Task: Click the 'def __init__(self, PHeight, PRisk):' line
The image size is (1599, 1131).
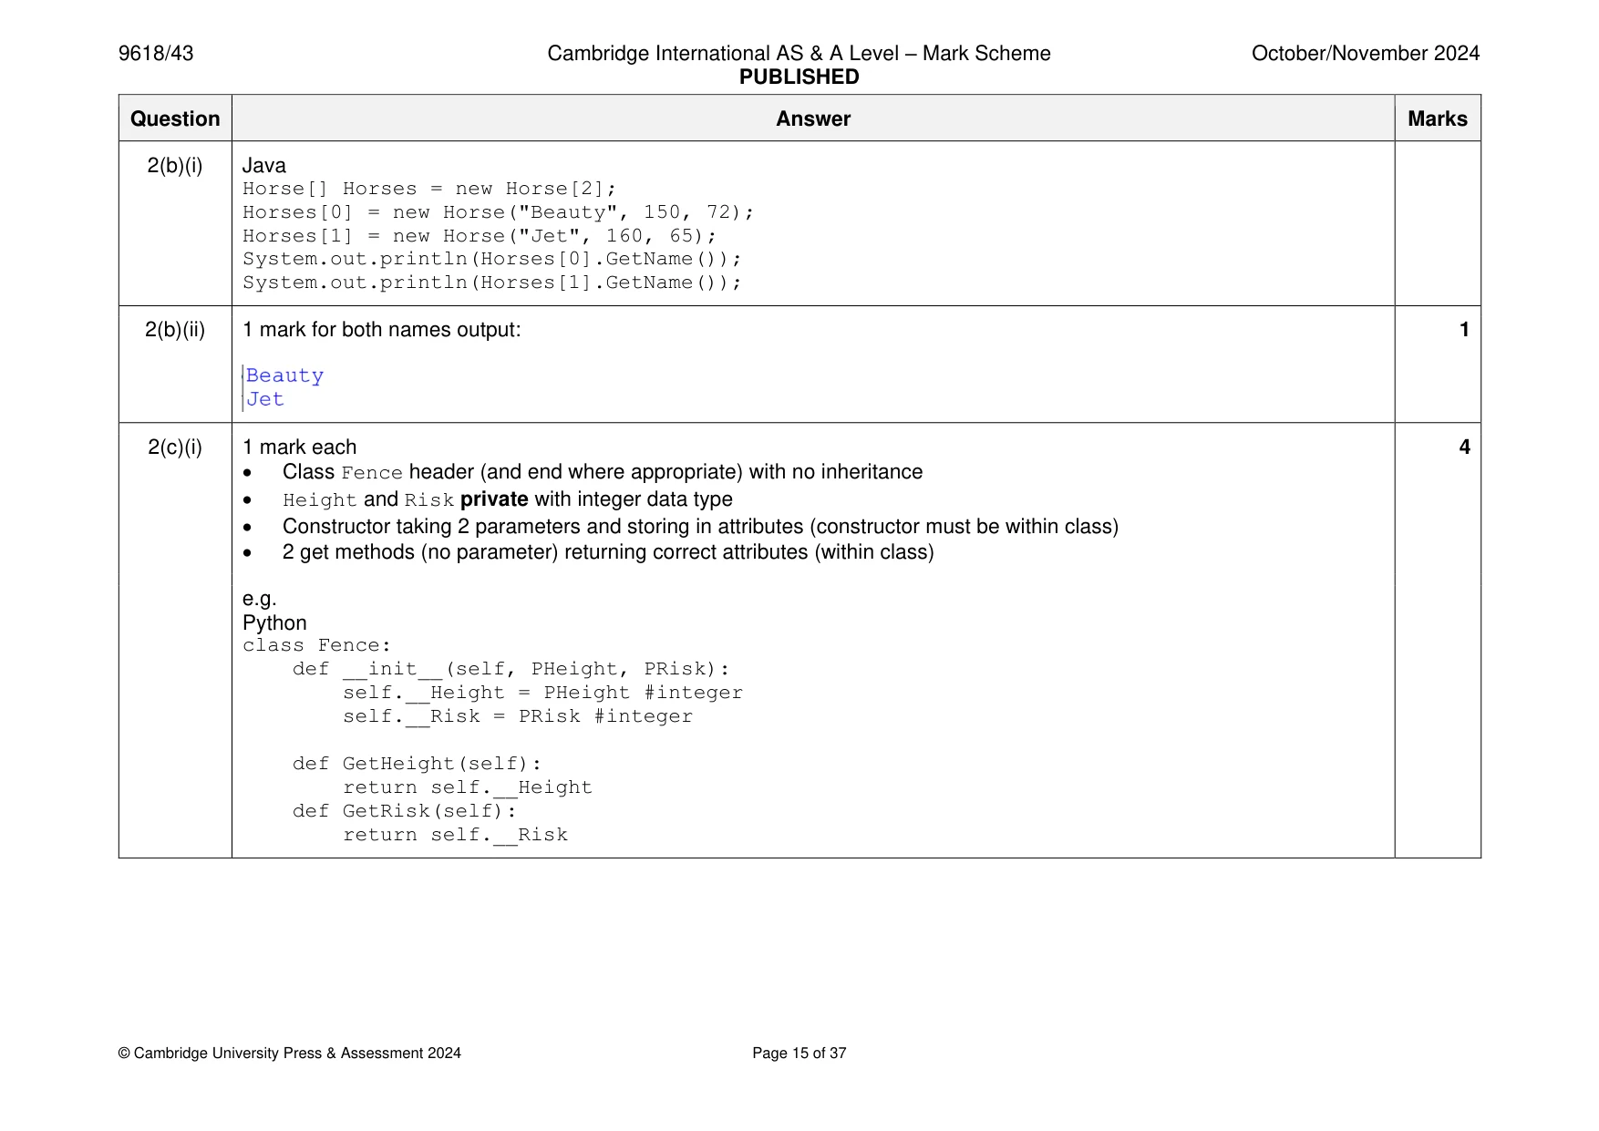Action: tap(511, 669)
